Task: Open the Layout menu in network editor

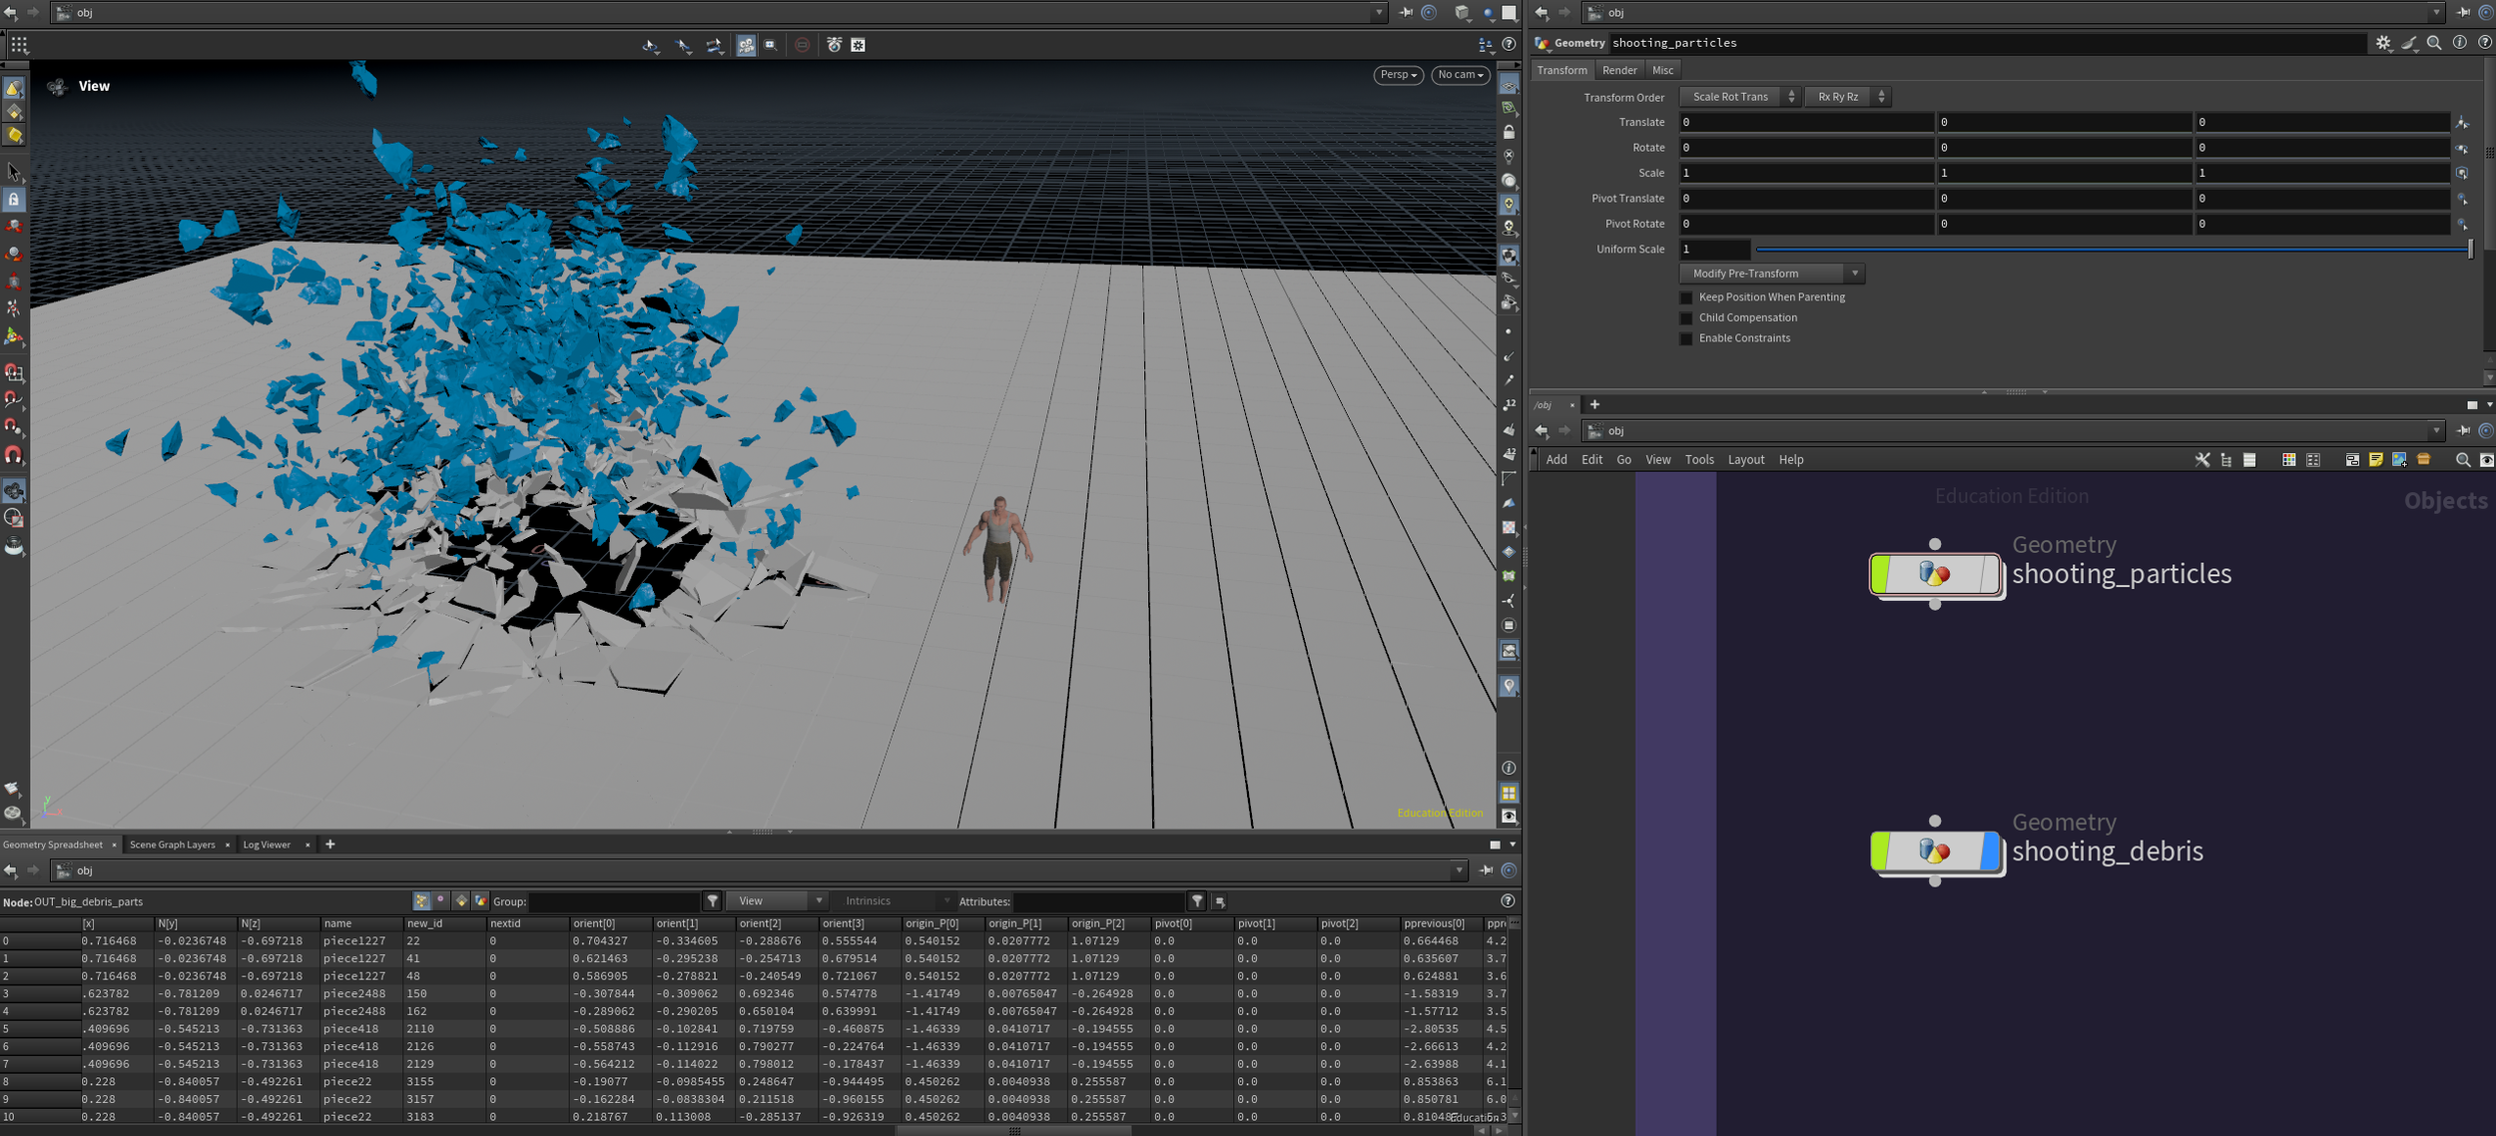Action: [x=1745, y=460]
